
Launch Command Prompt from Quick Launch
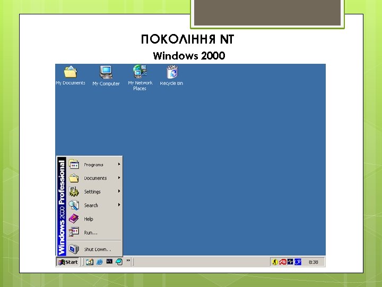pos(109,261)
